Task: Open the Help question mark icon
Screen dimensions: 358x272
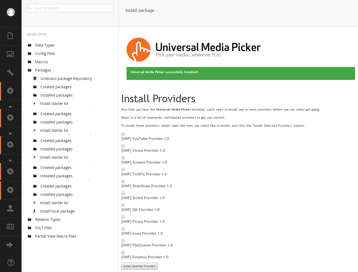Action: 11,263
